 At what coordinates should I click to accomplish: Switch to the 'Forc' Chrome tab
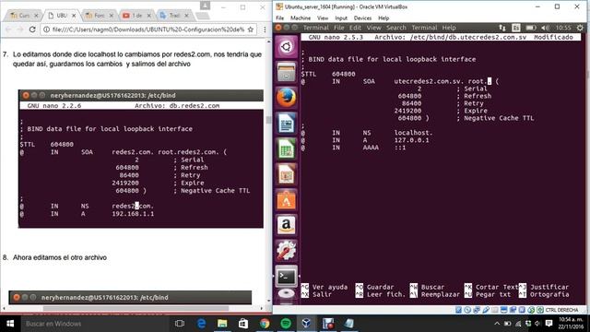99,16
